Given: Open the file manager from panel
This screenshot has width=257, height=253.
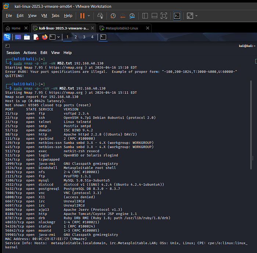Looking at the screenshot, I should [27, 37].
